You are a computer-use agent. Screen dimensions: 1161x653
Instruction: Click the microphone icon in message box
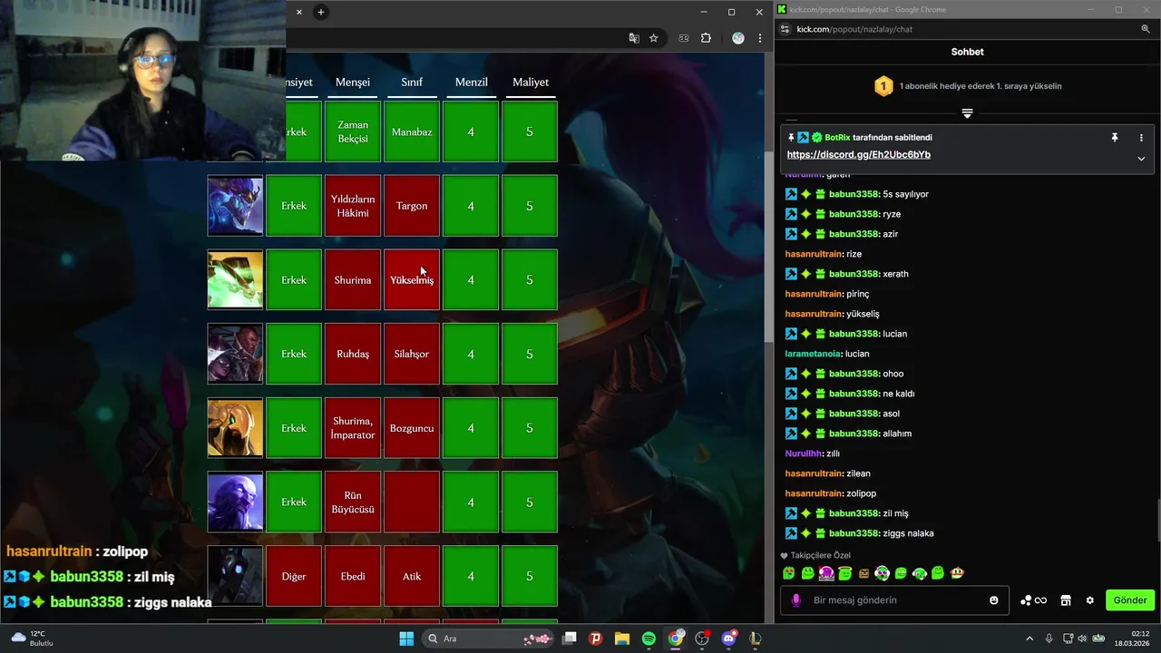point(796,600)
